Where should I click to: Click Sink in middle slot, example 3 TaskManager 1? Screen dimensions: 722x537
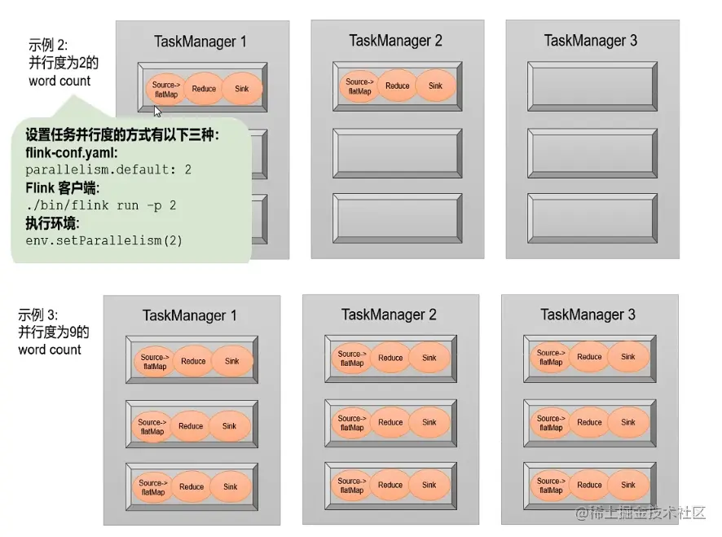pyautogui.click(x=229, y=426)
